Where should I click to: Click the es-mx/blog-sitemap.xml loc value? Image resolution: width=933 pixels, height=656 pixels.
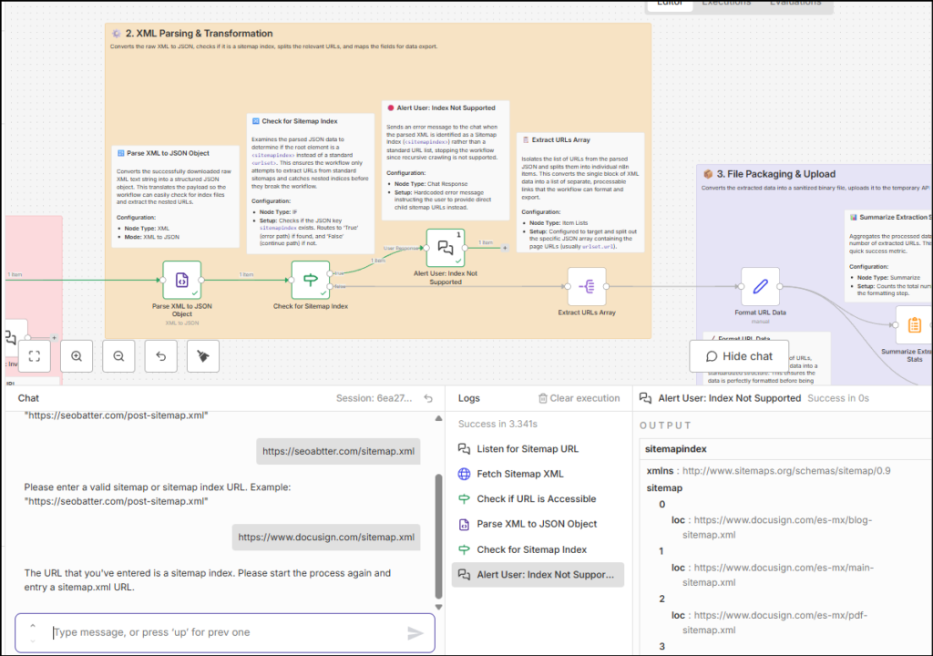click(x=777, y=527)
